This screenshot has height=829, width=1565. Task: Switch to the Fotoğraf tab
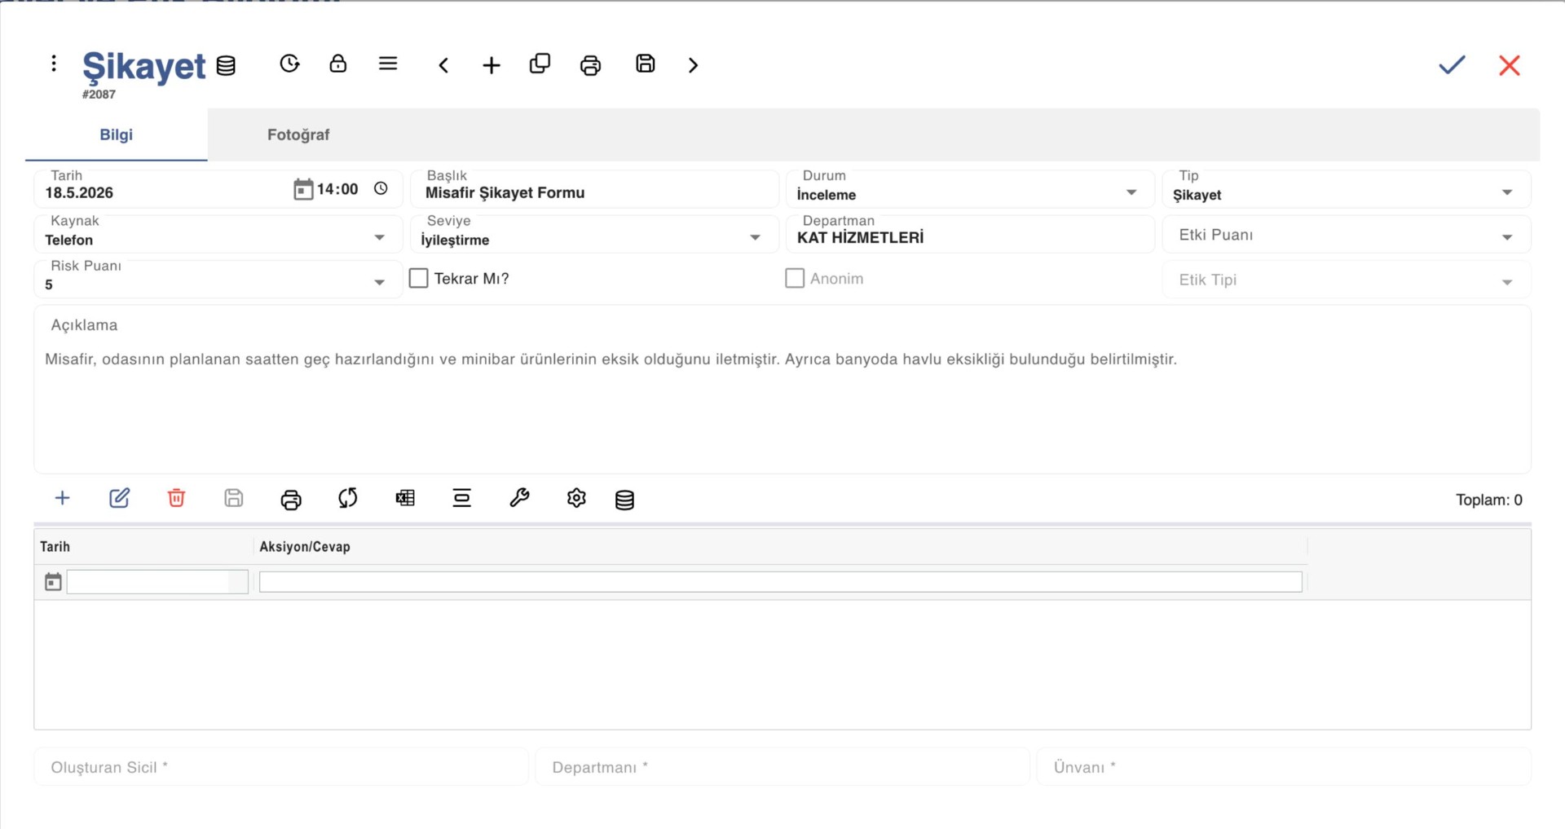[298, 134]
